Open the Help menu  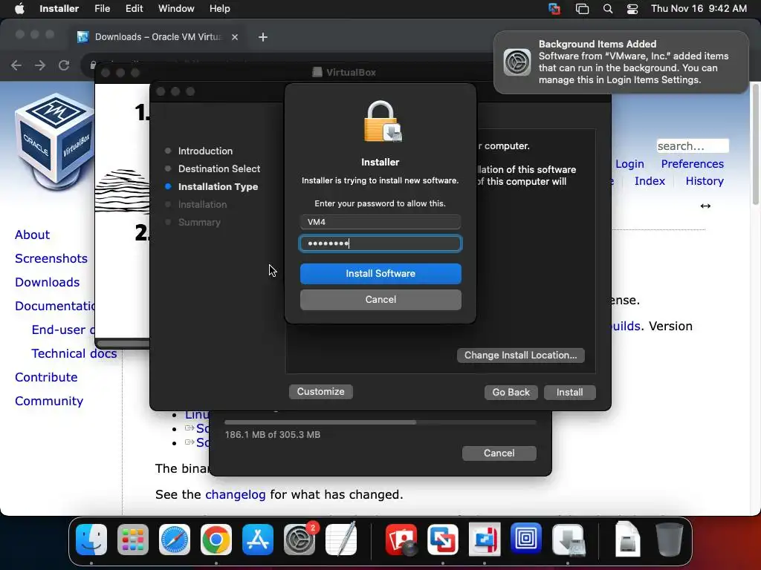219,9
